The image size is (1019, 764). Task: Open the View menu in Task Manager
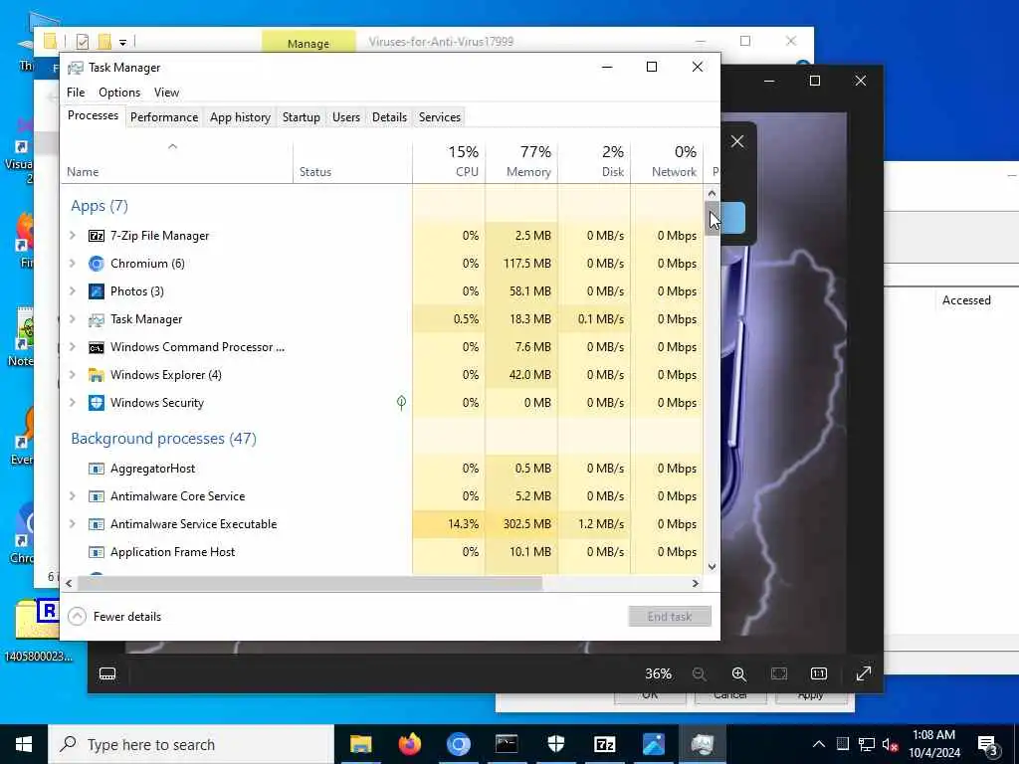point(166,93)
